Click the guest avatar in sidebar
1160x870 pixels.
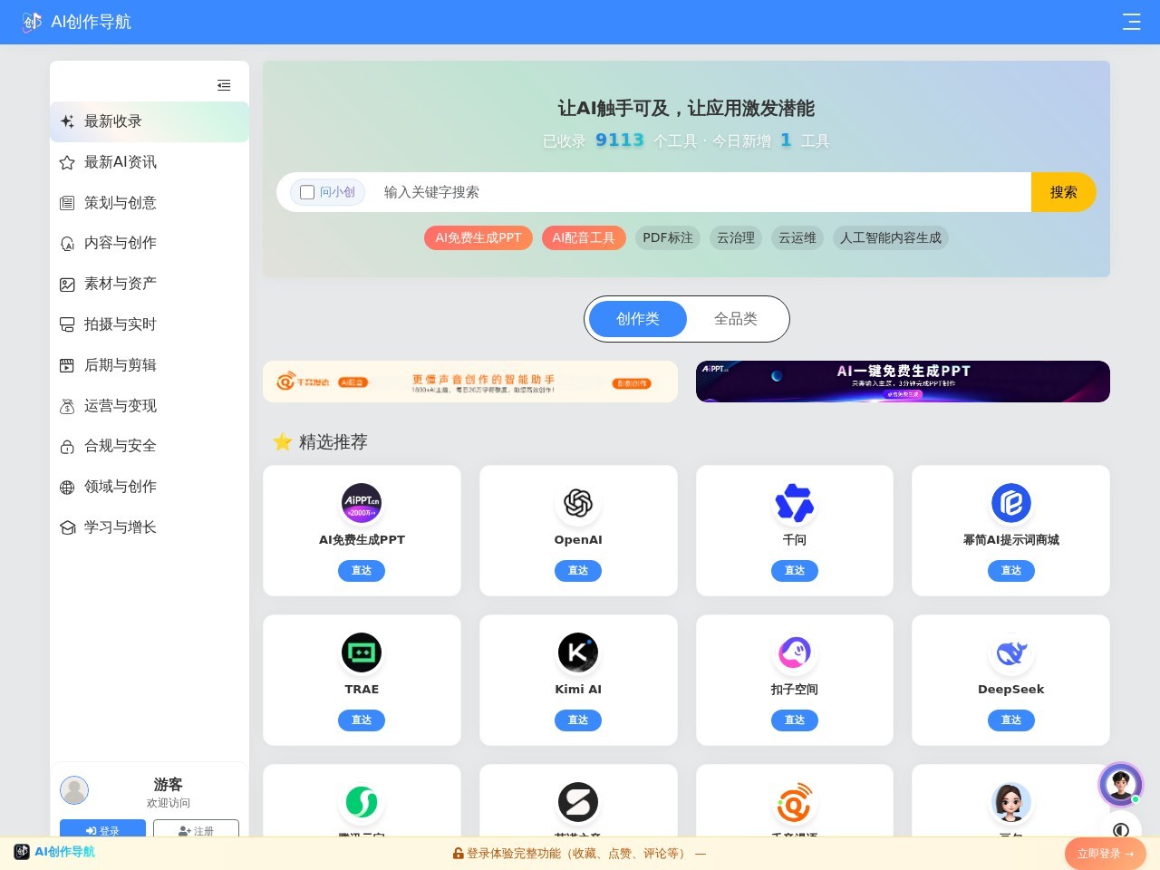click(74, 790)
